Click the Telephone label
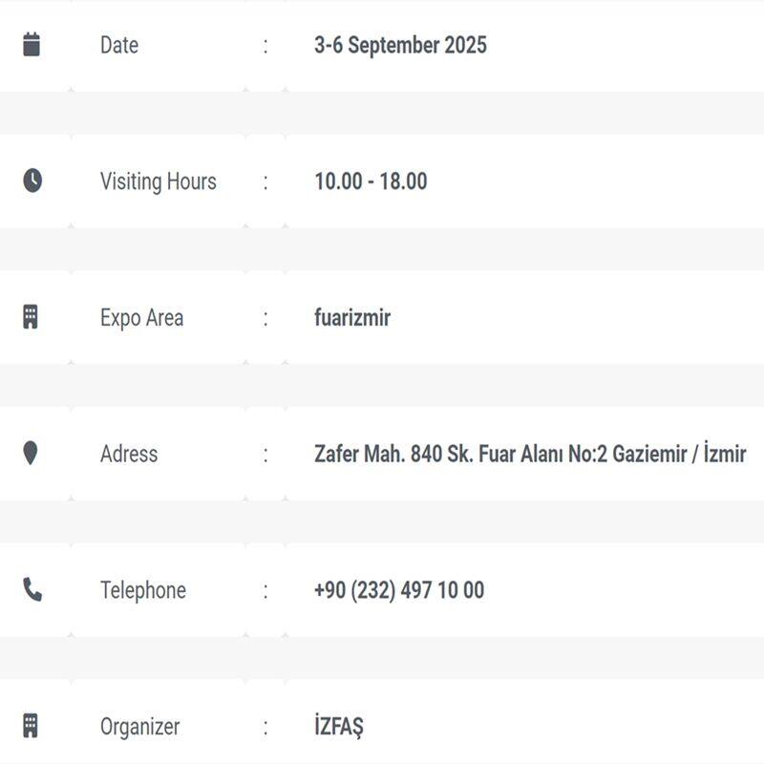The width and height of the screenshot is (764, 764). tap(143, 590)
